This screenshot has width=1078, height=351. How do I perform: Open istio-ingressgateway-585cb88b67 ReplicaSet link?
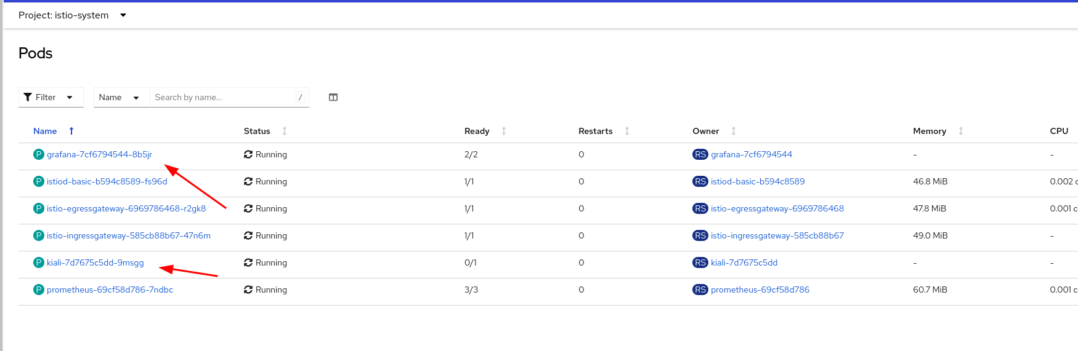pyautogui.click(x=777, y=235)
